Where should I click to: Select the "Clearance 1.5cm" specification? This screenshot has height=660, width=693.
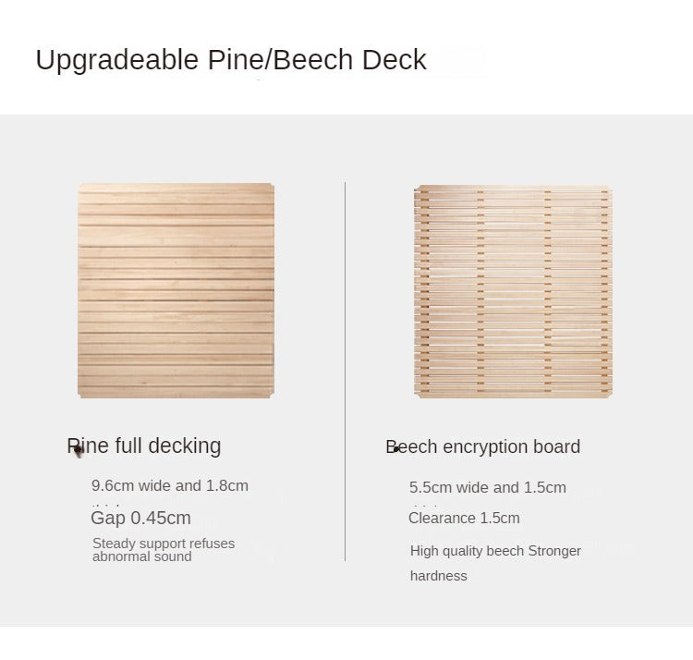click(464, 518)
